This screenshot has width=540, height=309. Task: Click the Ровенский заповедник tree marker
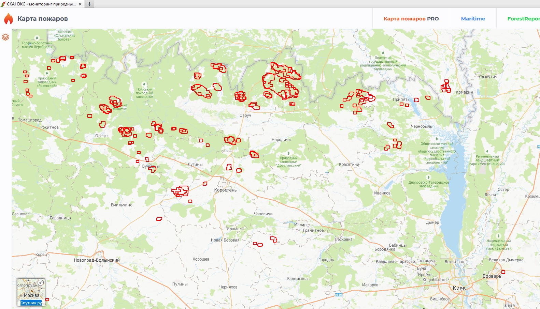[x=47, y=73]
